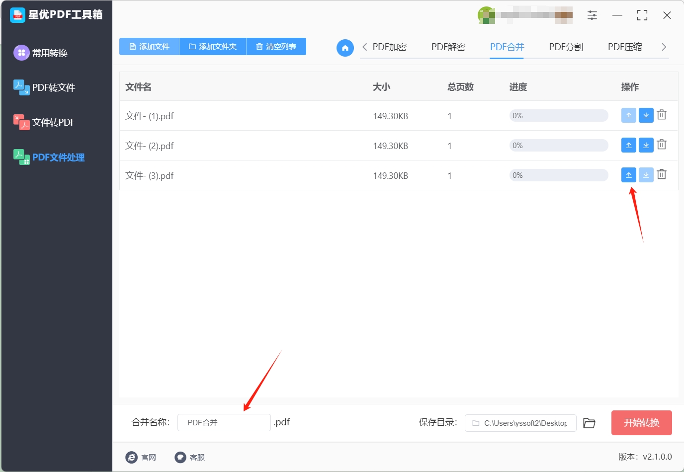Click 清空列表 button
The image size is (684, 472).
[x=276, y=46]
